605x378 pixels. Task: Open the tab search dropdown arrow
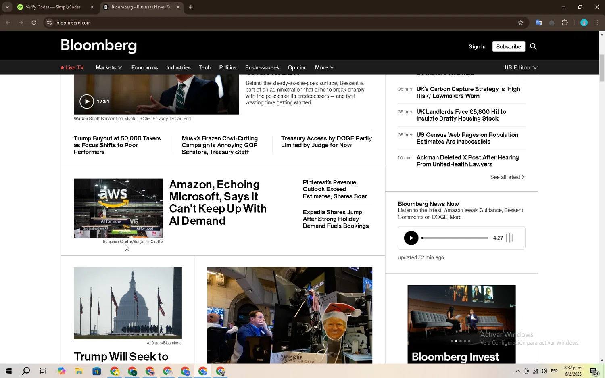(x=7, y=7)
